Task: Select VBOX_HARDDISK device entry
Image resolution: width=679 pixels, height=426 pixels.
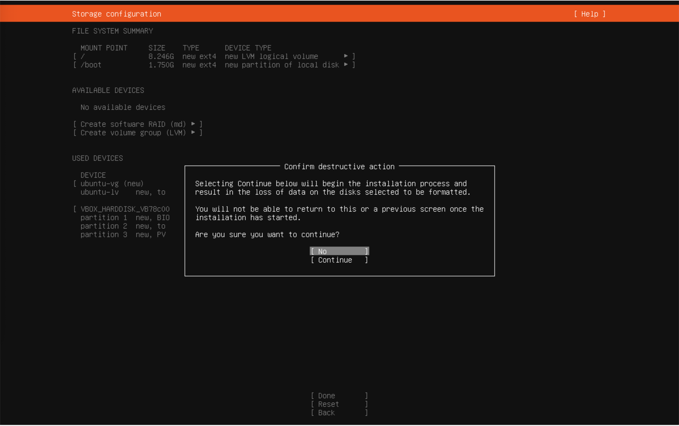Action: coord(125,209)
